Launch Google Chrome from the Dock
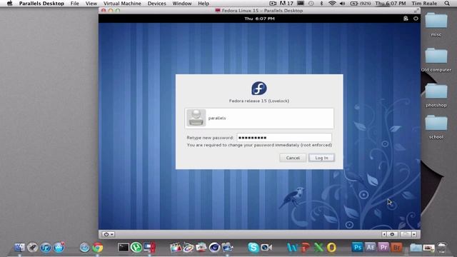The width and height of the screenshot is (457, 257). [98, 248]
